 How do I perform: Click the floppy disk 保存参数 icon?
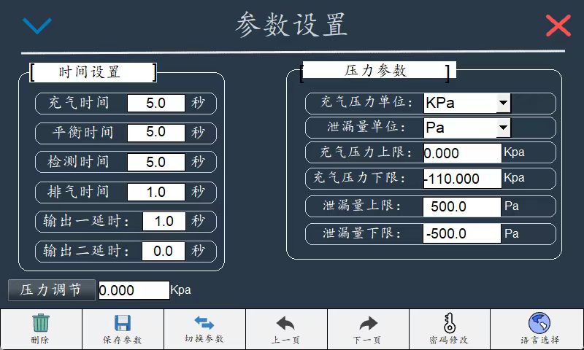coord(123,324)
